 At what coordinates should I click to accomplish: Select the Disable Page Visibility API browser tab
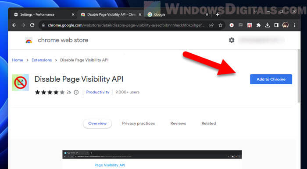point(111,14)
